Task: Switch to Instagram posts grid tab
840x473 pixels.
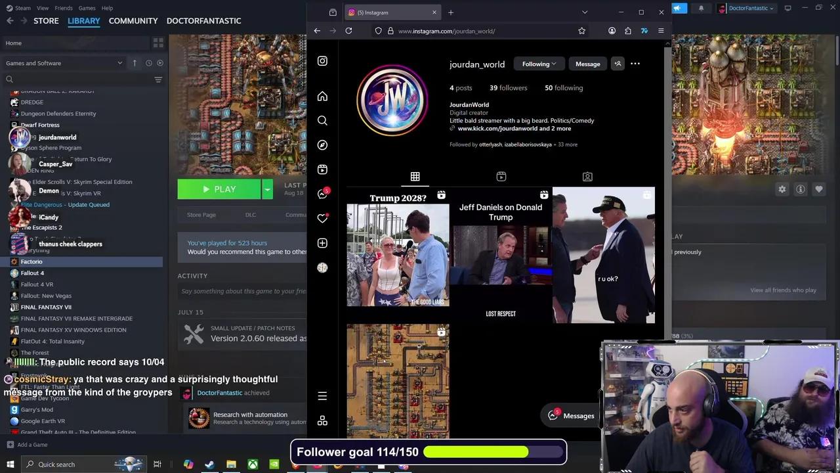Action: coord(415,177)
